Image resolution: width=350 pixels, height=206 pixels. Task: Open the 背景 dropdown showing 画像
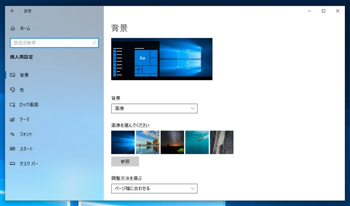[x=154, y=108]
